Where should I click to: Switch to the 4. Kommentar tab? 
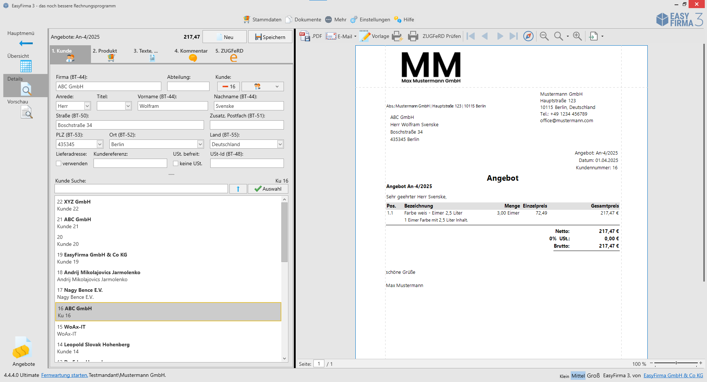193,54
